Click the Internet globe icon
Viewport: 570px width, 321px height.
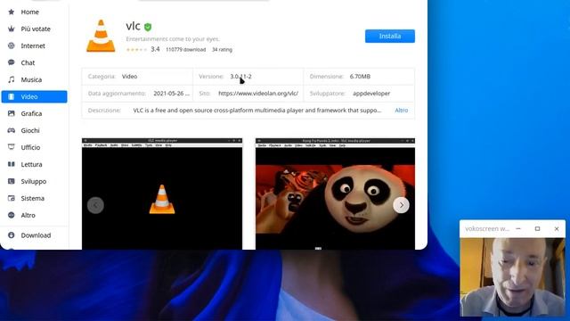point(12,45)
